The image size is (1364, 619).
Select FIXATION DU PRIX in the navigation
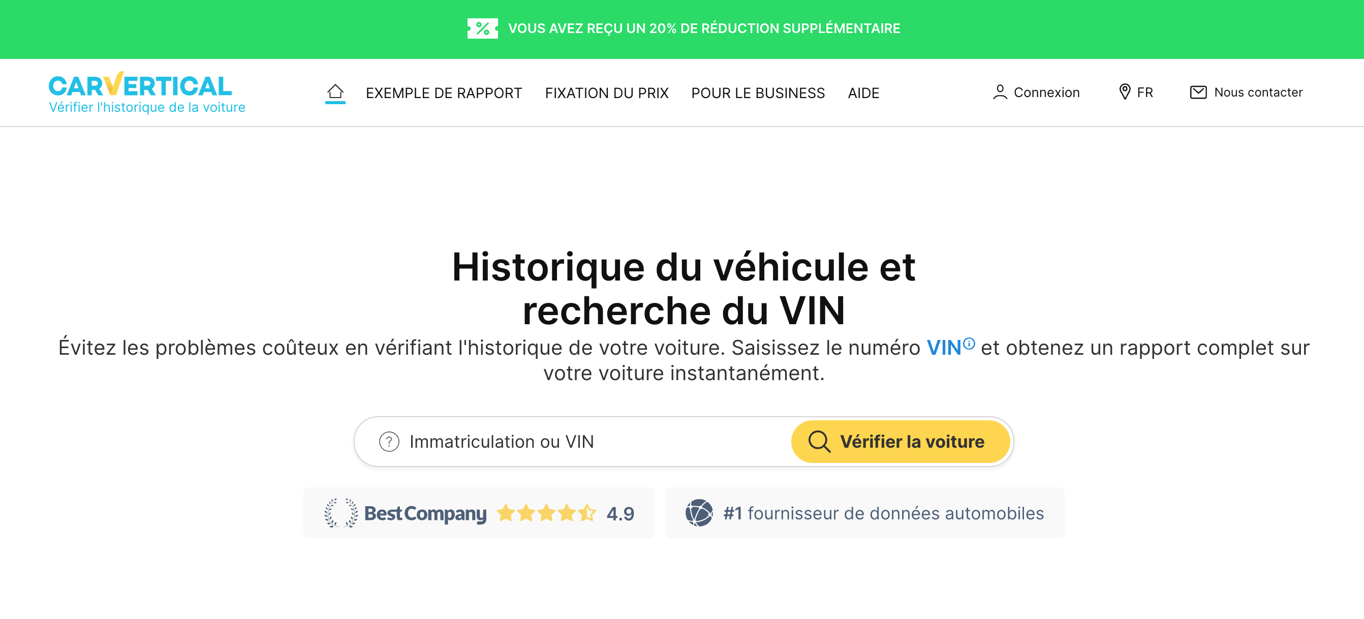point(607,92)
